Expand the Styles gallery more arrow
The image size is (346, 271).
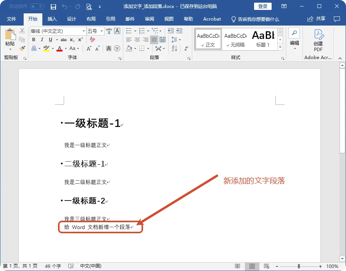(280, 47)
